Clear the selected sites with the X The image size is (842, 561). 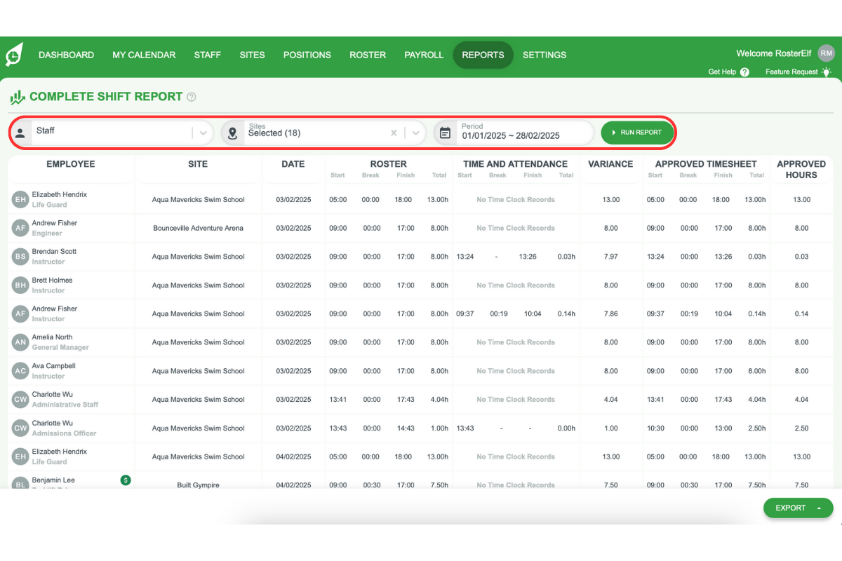(x=394, y=132)
